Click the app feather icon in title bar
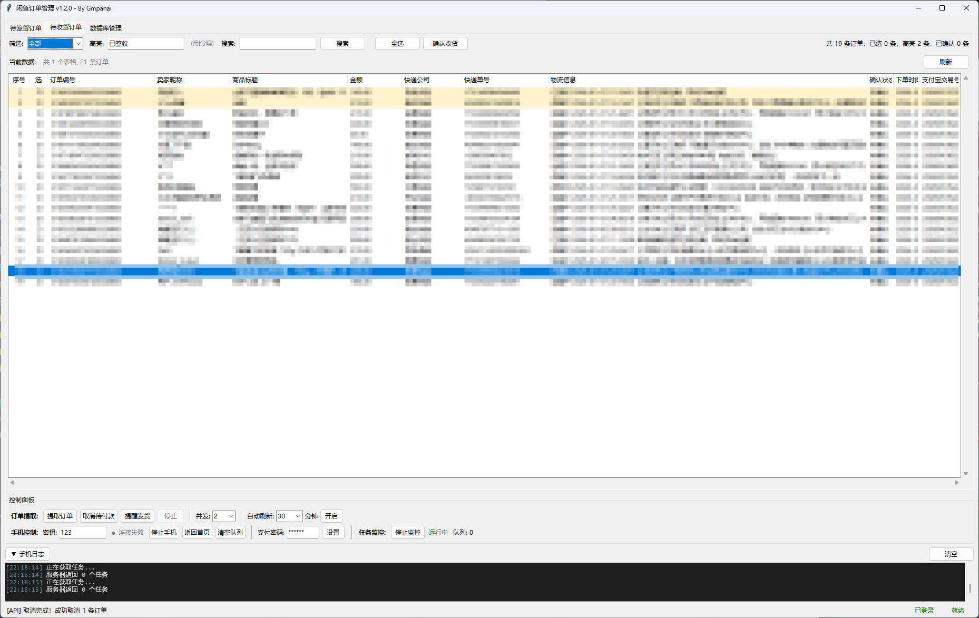The width and height of the screenshot is (979, 618). pos(9,8)
